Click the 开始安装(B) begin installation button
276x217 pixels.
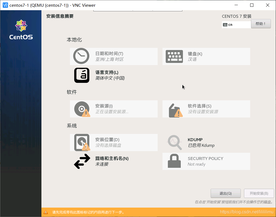[259, 193]
